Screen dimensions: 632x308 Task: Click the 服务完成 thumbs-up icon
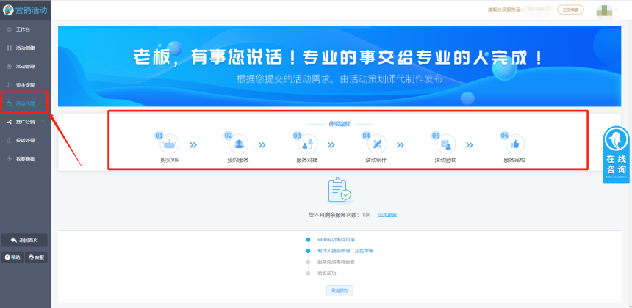pos(514,144)
